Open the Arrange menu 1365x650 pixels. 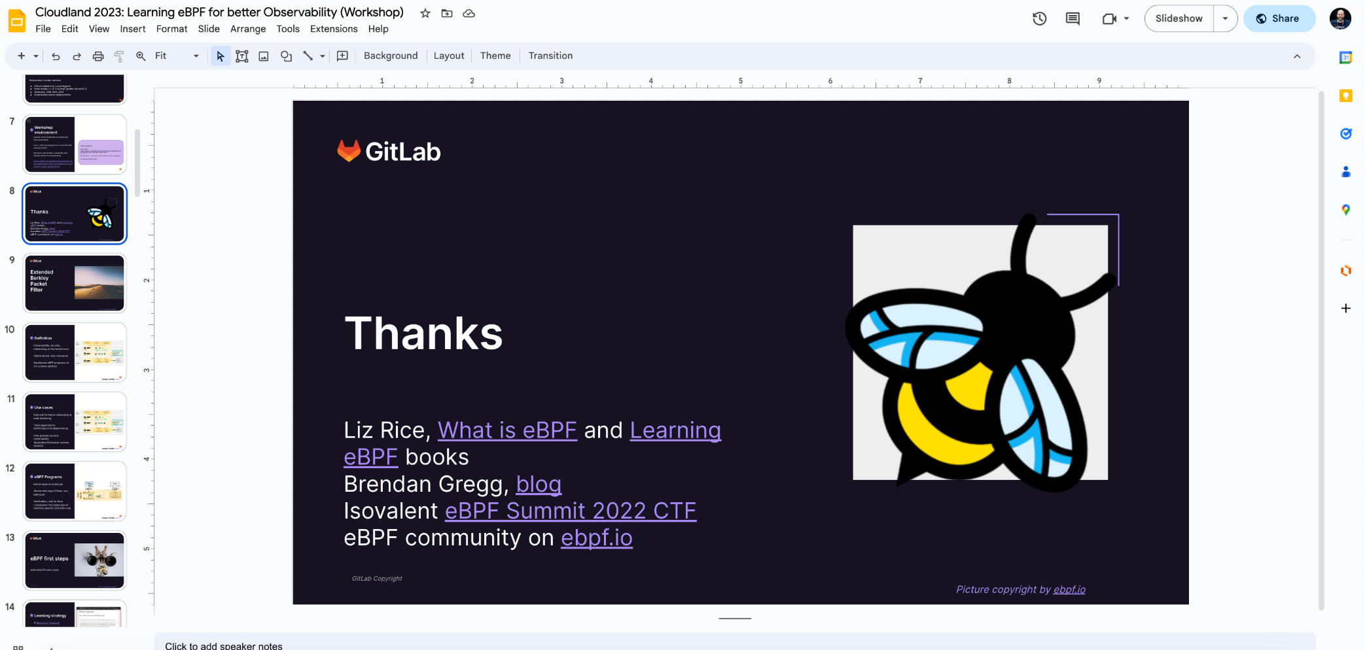[247, 29]
